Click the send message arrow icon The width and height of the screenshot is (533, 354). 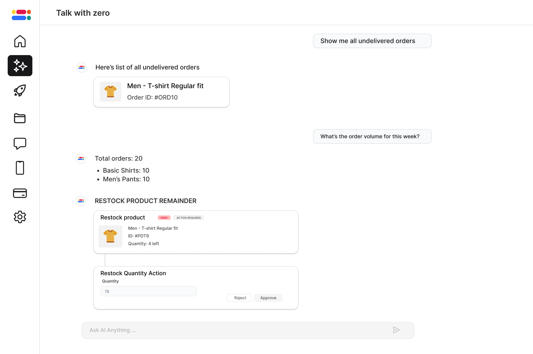pyautogui.click(x=396, y=330)
